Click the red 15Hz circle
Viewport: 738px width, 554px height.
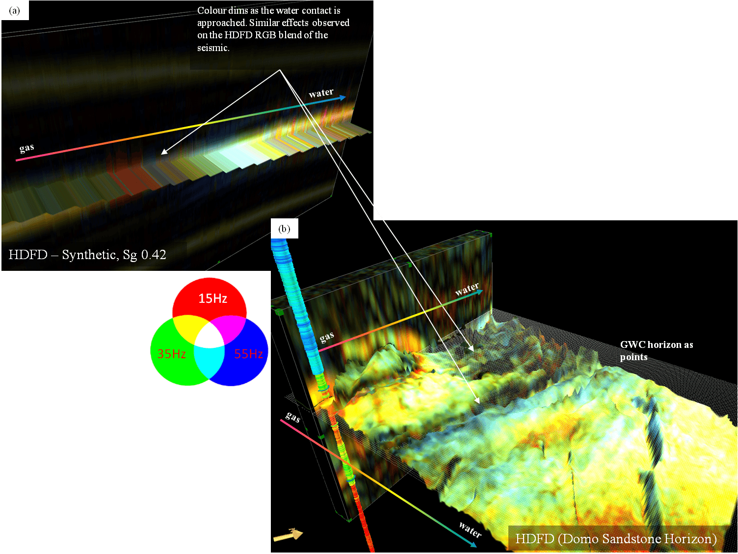coord(209,298)
